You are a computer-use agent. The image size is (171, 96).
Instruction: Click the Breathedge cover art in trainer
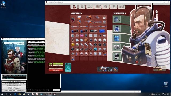tap(14, 57)
